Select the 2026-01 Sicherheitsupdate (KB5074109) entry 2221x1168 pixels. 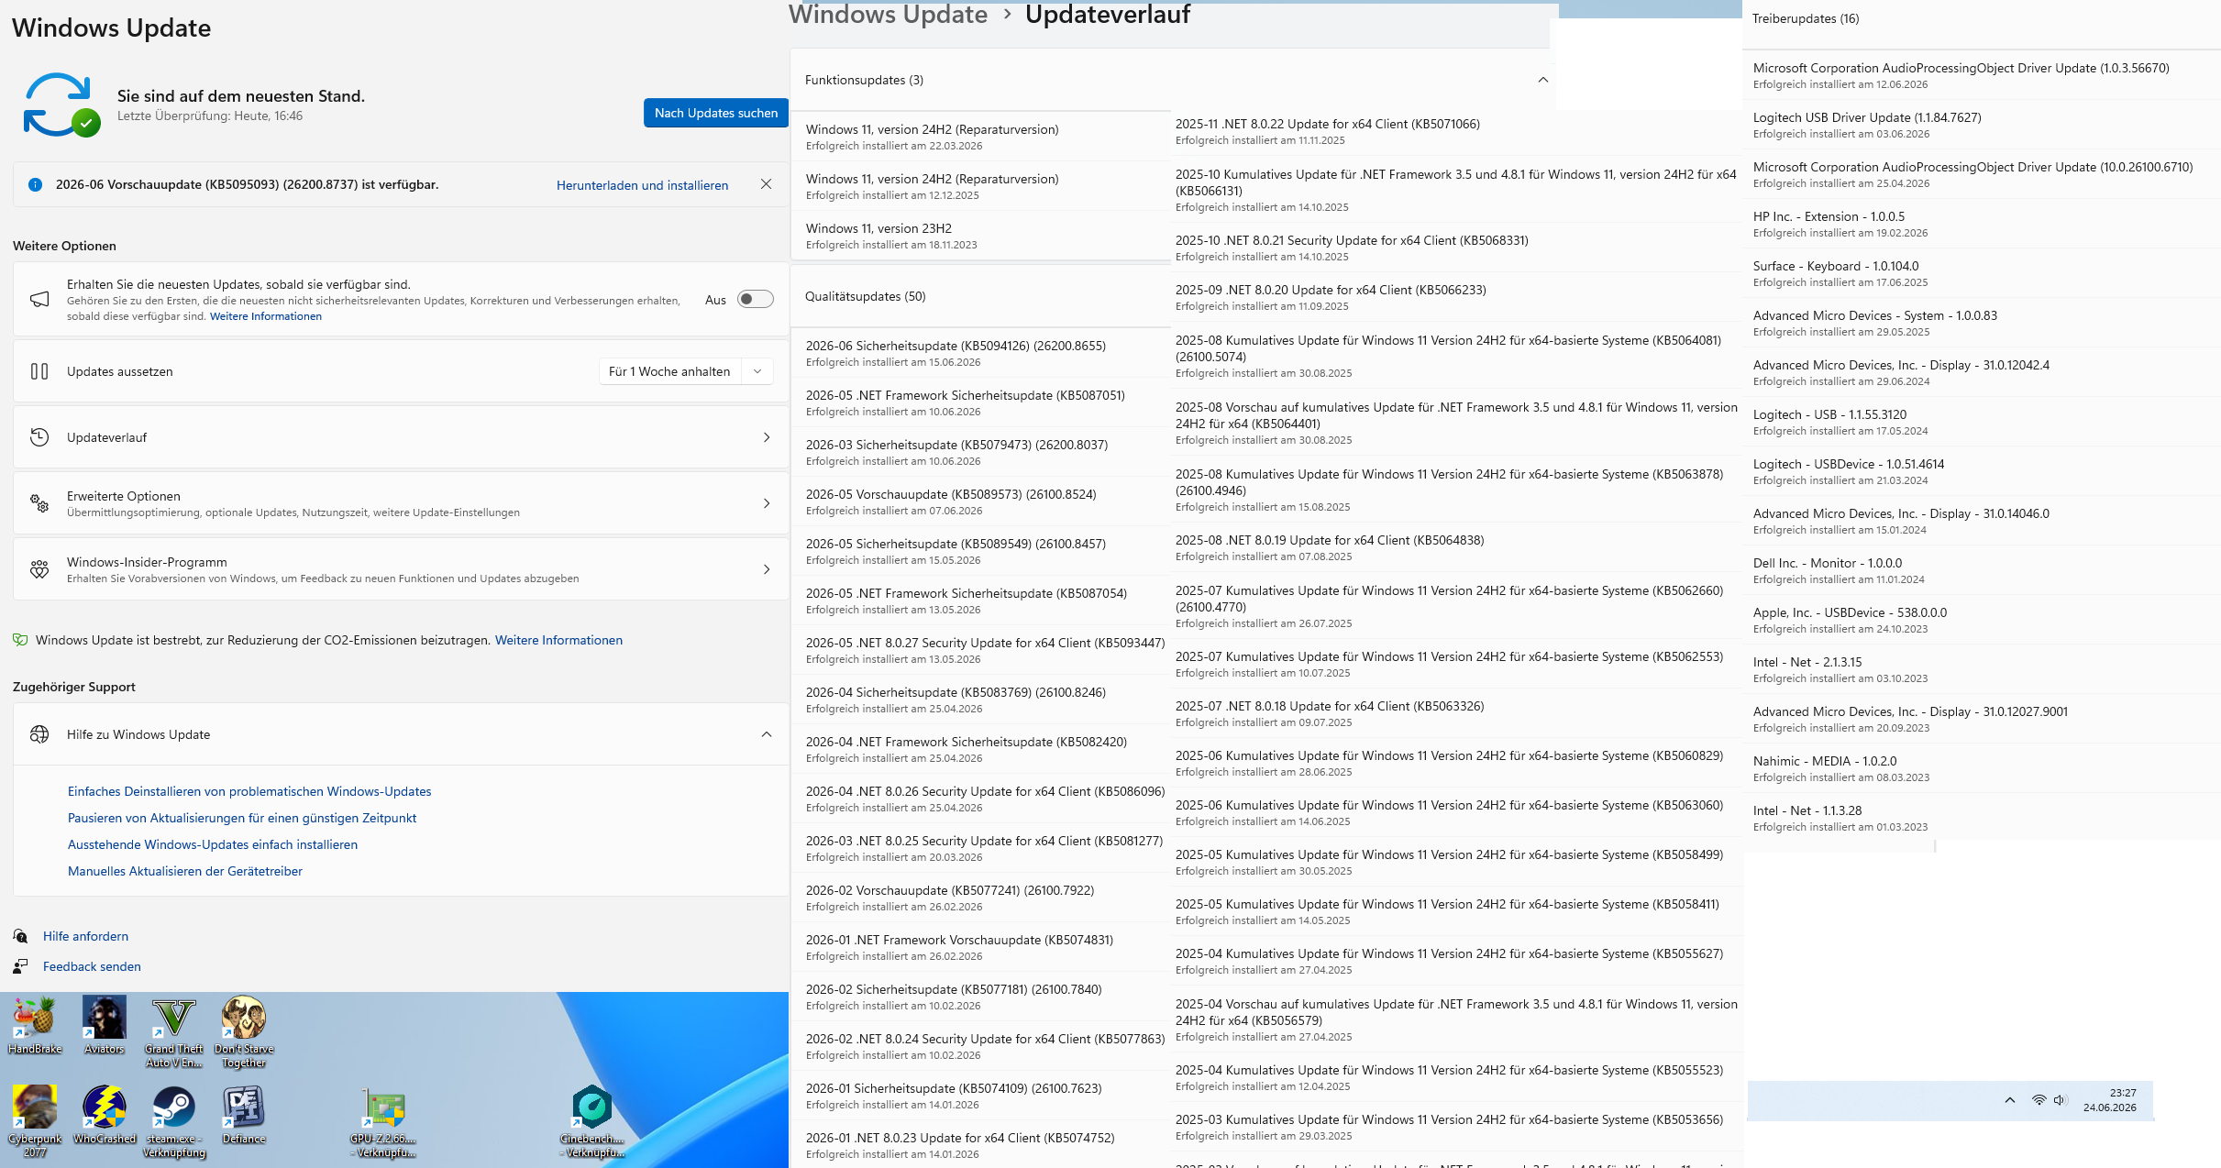(x=980, y=1096)
